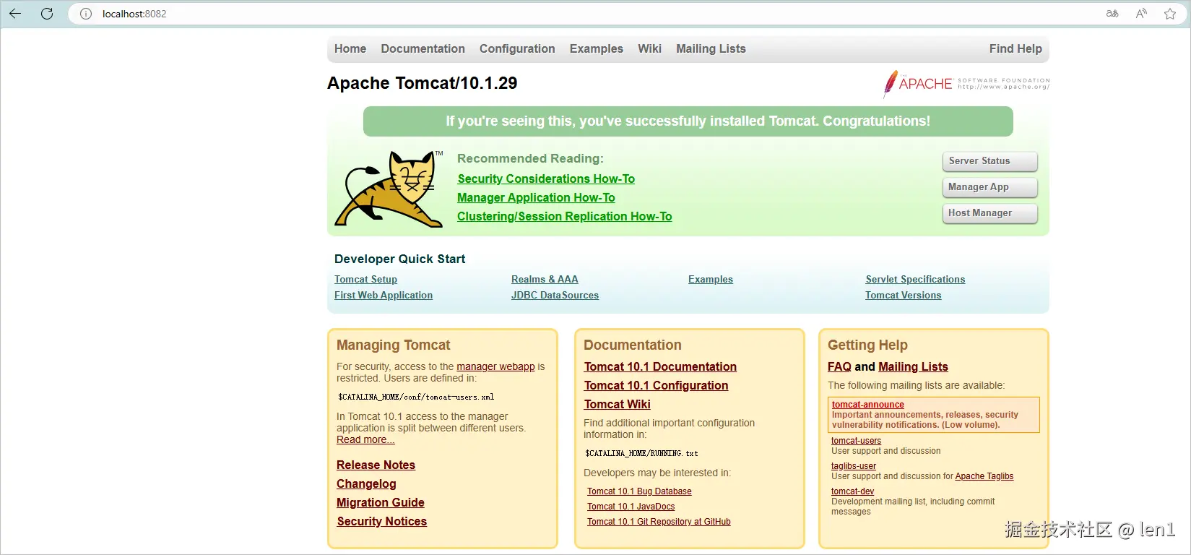Image resolution: width=1191 pixels, height=555 pixels.
Task: Activate the read aloud icon
Action: [x=1141, y=14]
